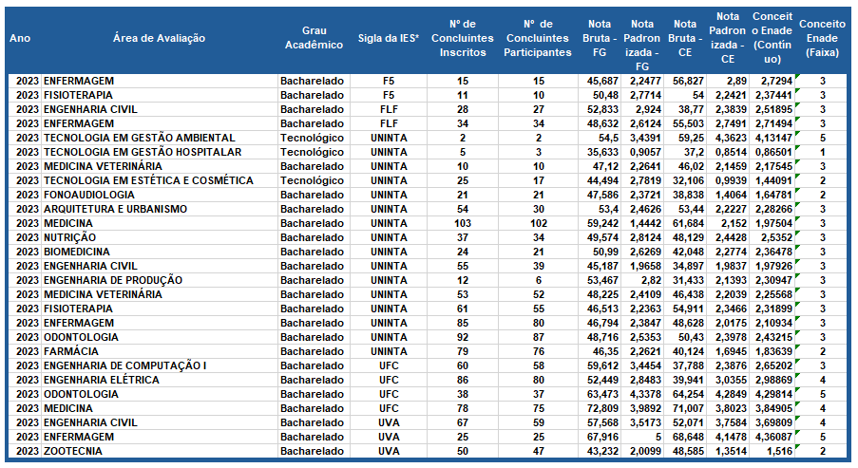Click the 'TECNOLOGIA EM GESTÃO HOSPITALAR' cell
The image size is (858, 468).
point(143,152)
